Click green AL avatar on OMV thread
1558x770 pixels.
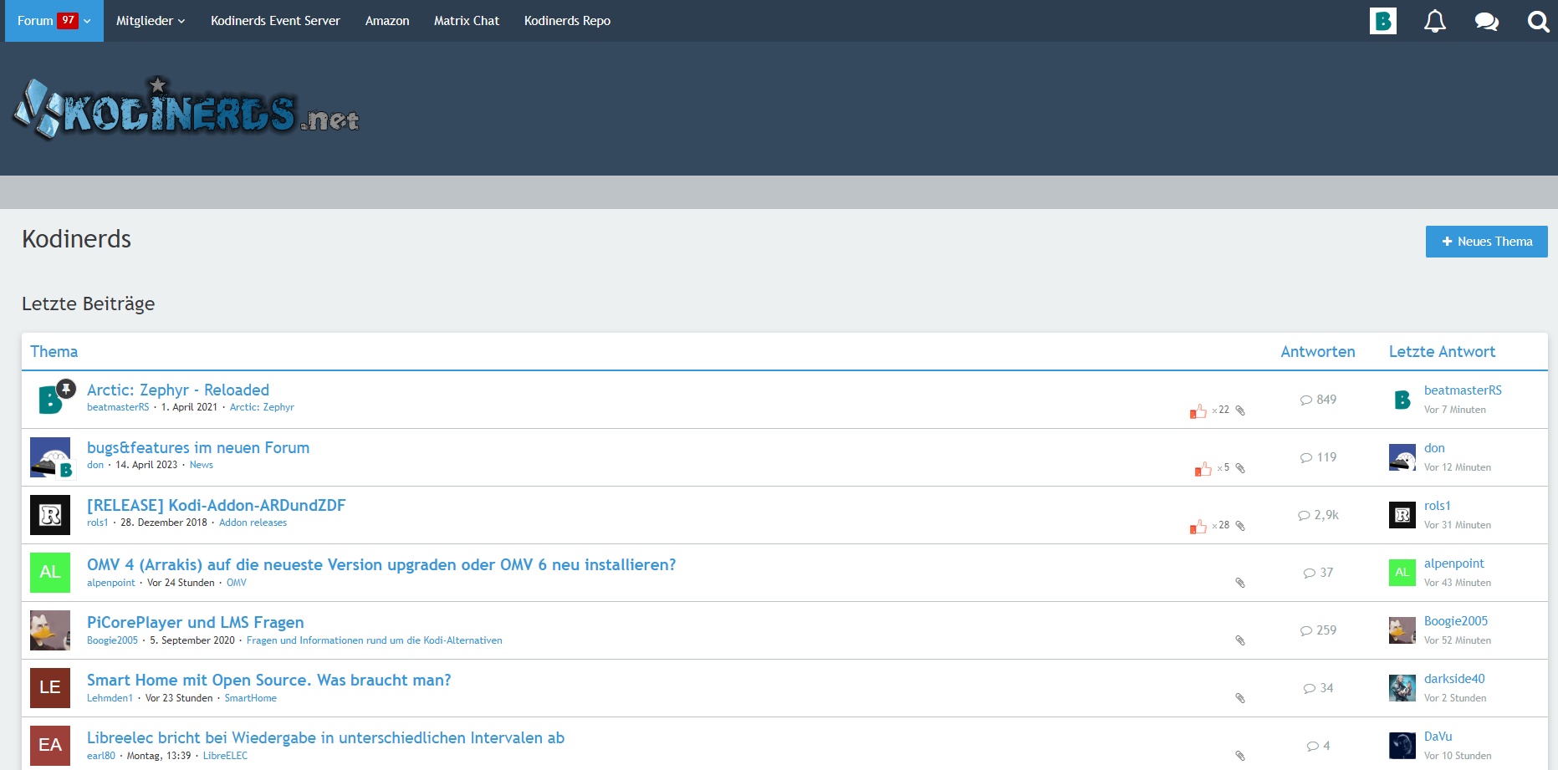coord(50,573)
